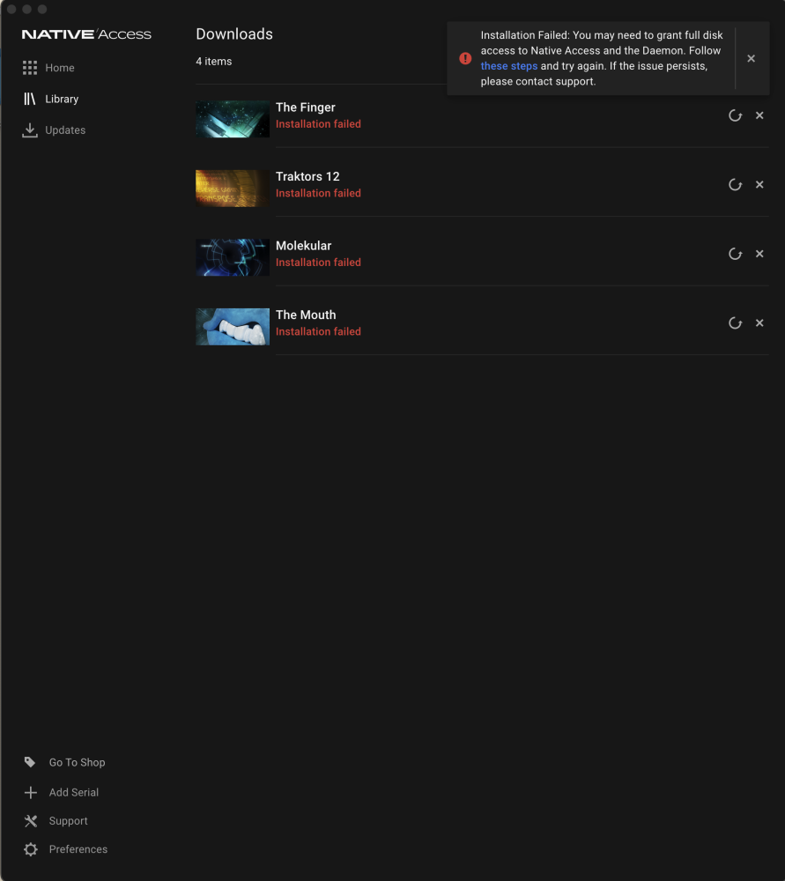This screenshot has height=881, width=785.
Task: Click The Finger thumbnail image
Action: point(233,119)
